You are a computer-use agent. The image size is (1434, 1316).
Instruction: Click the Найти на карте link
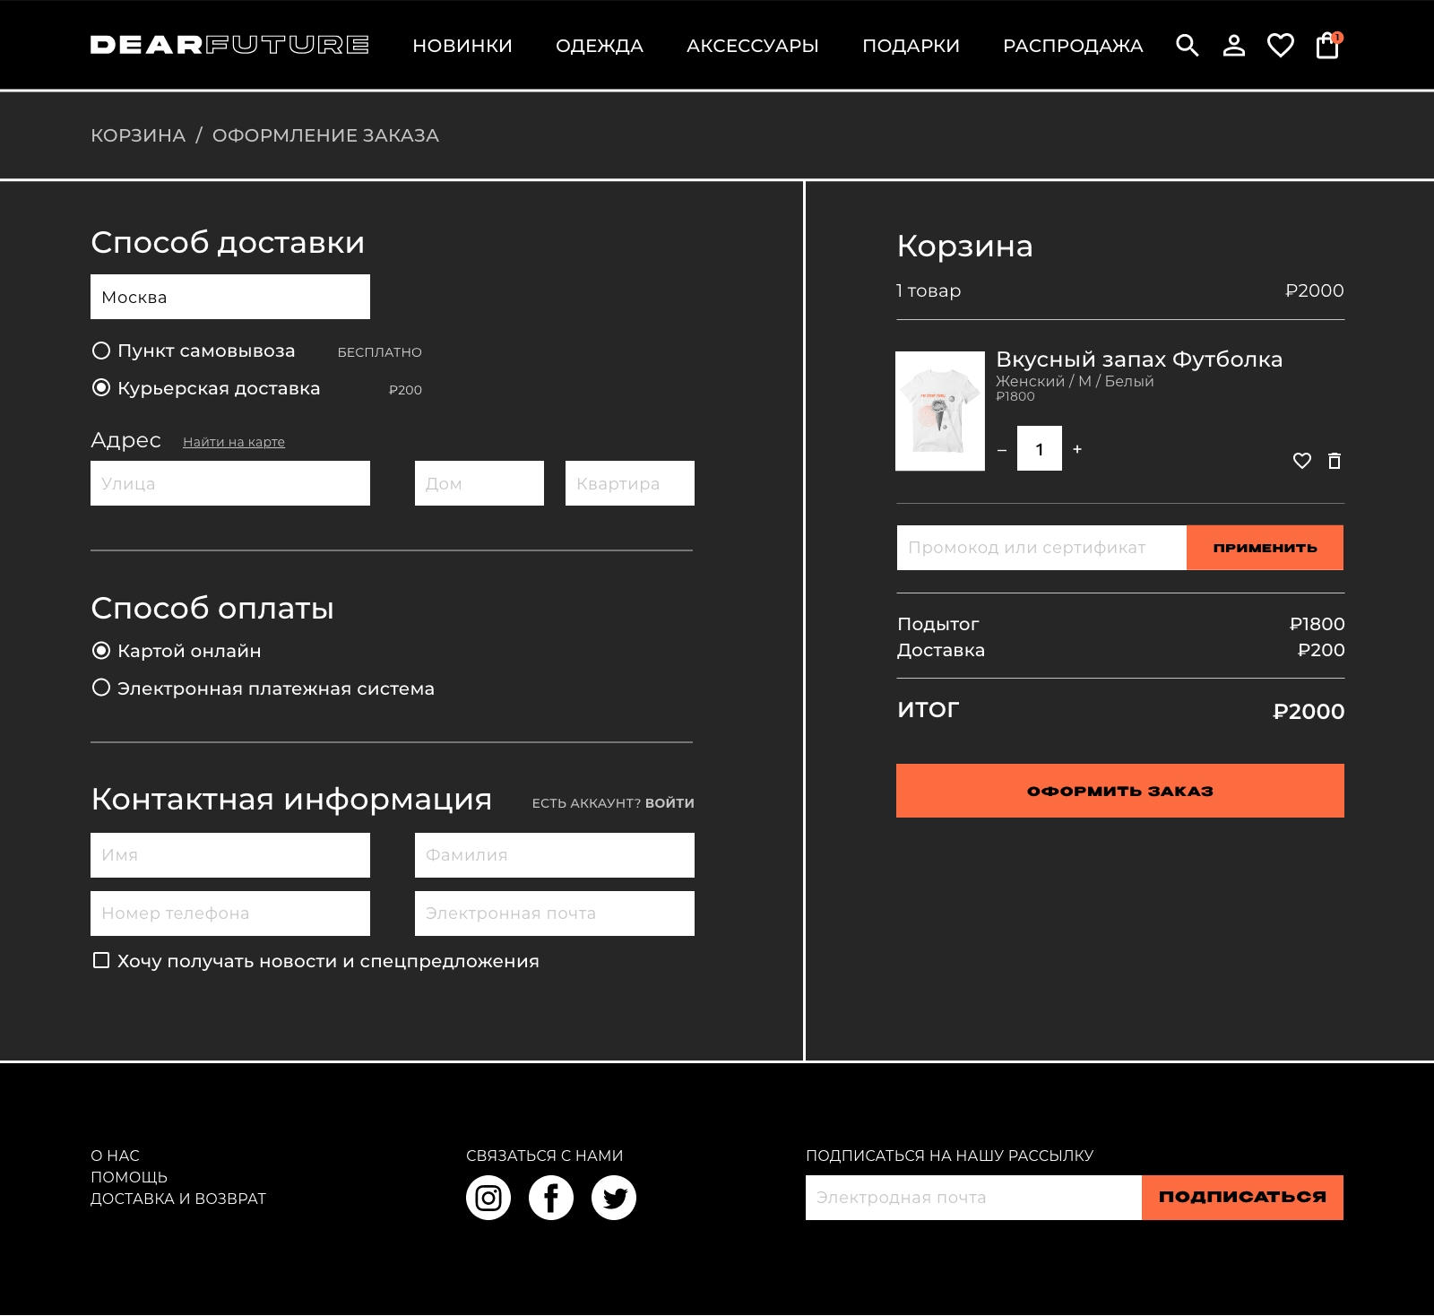(234, 442)
